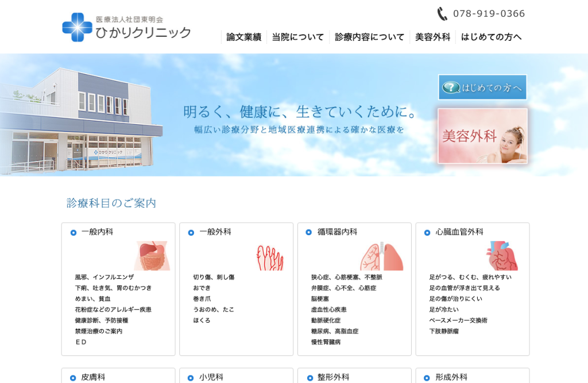Open the 整形外科 department heading

point(334,377)
